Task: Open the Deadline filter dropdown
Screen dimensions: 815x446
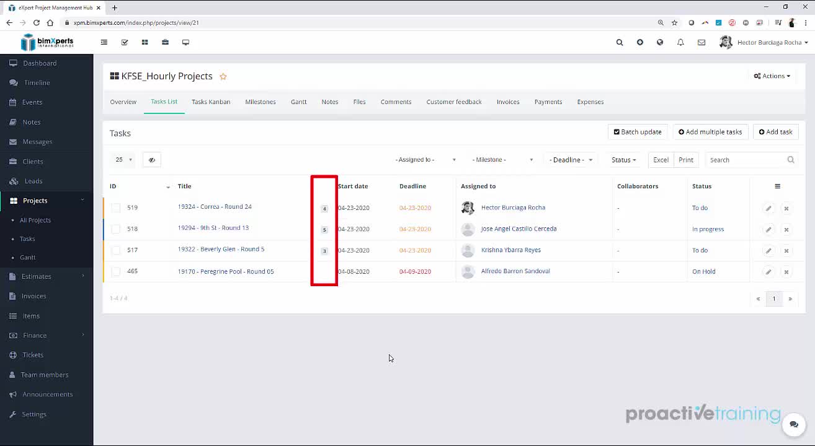Action: (571, 160)
